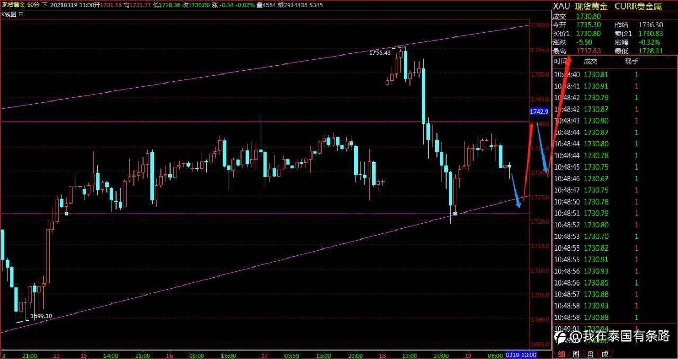Click the blue 1742.9 price marker
This screenshot has height=359, width=678.
(x=539, y=112)
